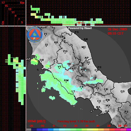Click the MC city label
This screenshot has width=131, height=131.
click(x=84, y=47)
